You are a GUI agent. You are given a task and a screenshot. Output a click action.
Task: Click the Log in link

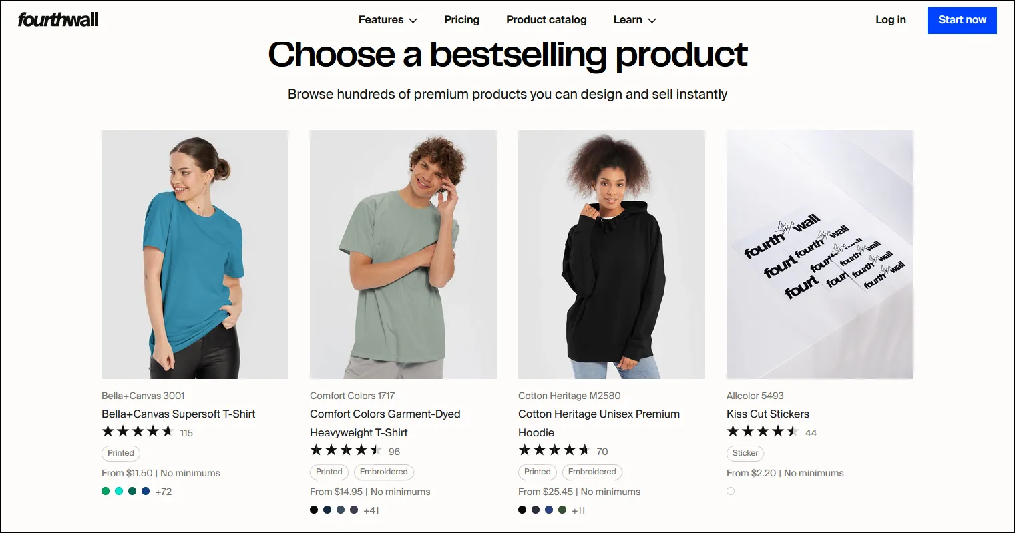890,20
